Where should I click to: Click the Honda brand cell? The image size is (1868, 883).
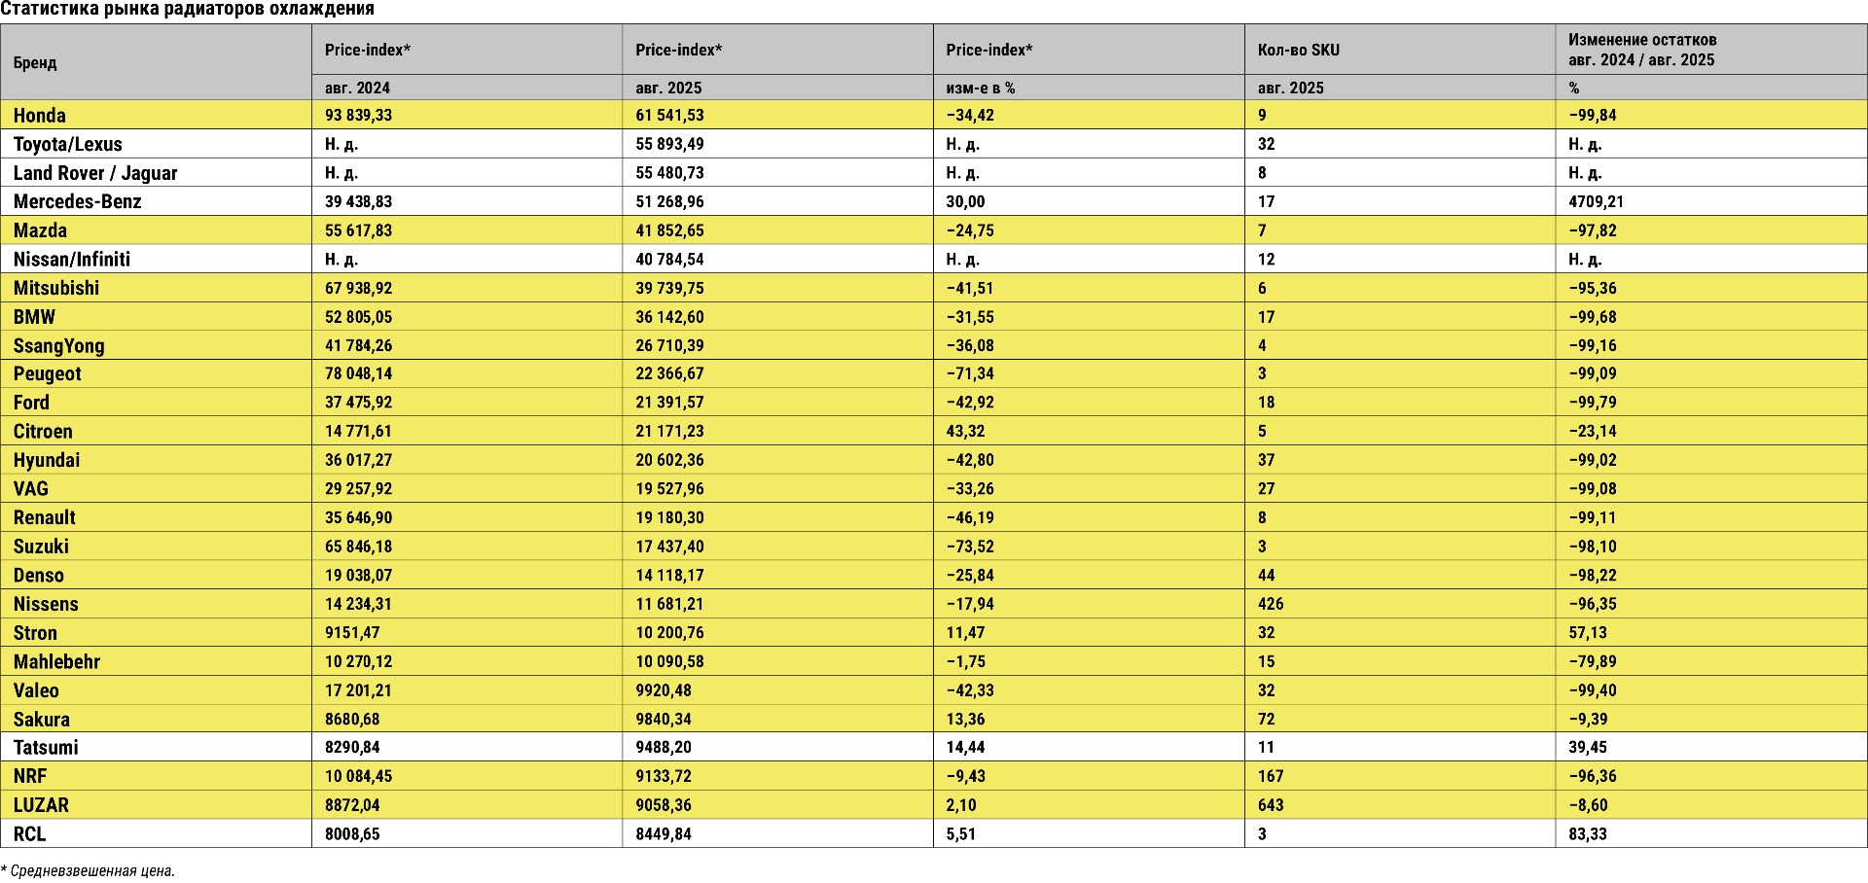pyautogui.click(x=40, y=116)
